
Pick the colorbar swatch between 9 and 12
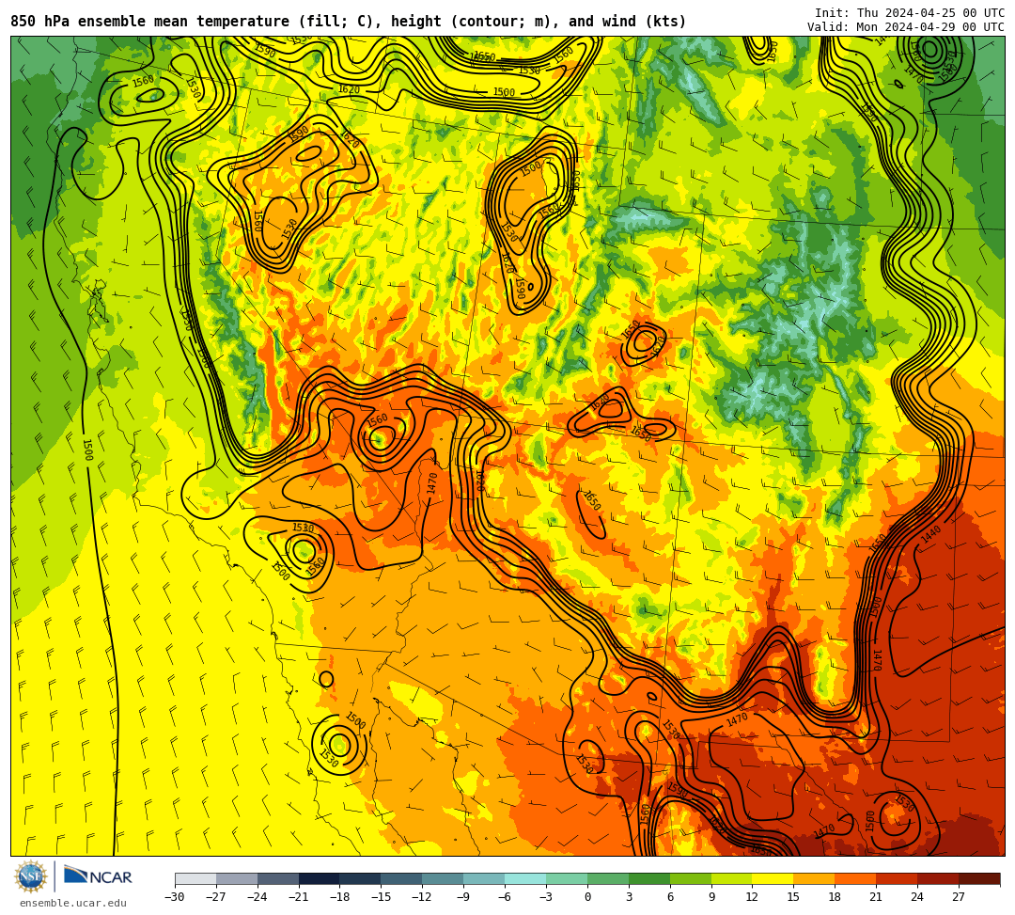(x=732, y=878)
